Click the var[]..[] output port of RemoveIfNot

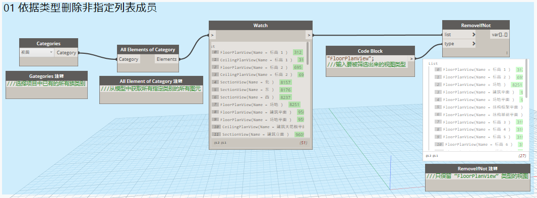coord(499,35)
